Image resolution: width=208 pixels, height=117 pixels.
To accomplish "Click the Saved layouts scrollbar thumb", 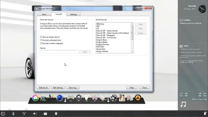I will point(132,32).
